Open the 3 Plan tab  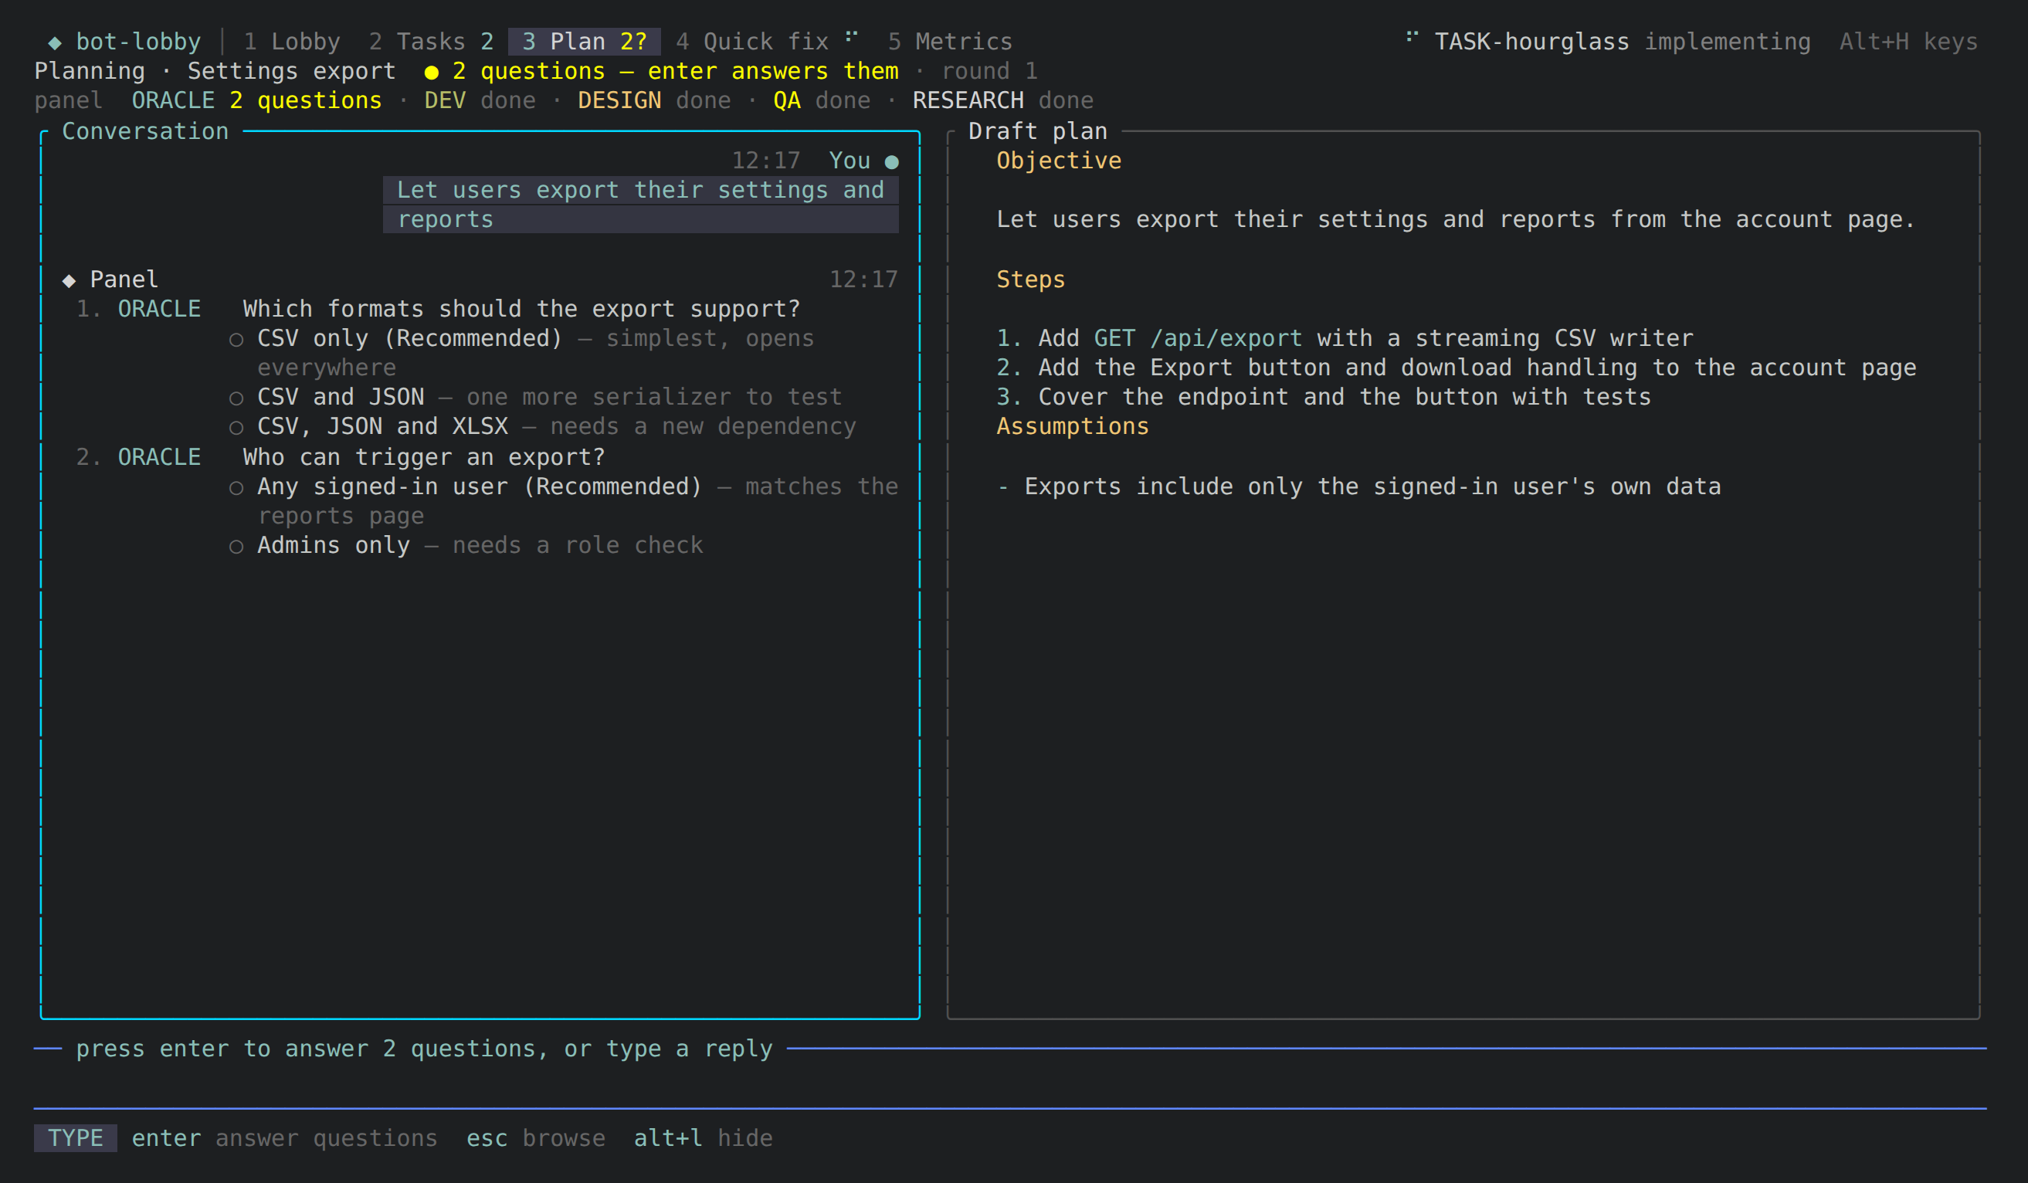(x=585, y=41)
